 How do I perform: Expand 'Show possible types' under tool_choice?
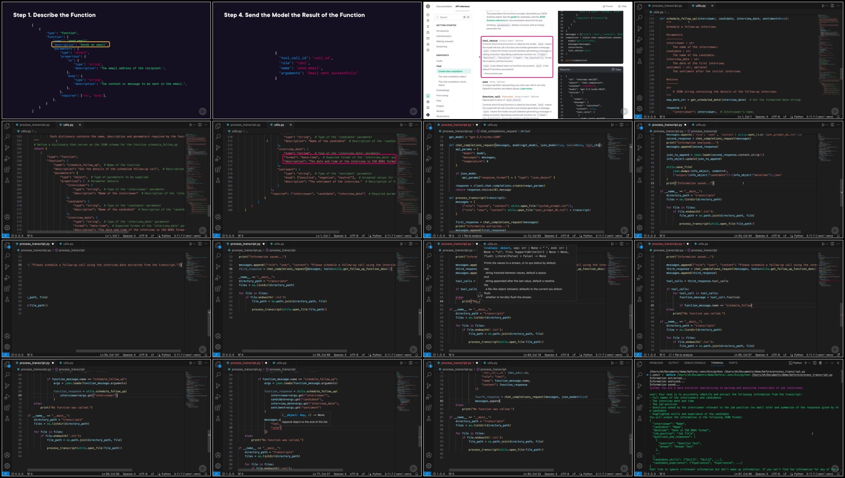493,73
